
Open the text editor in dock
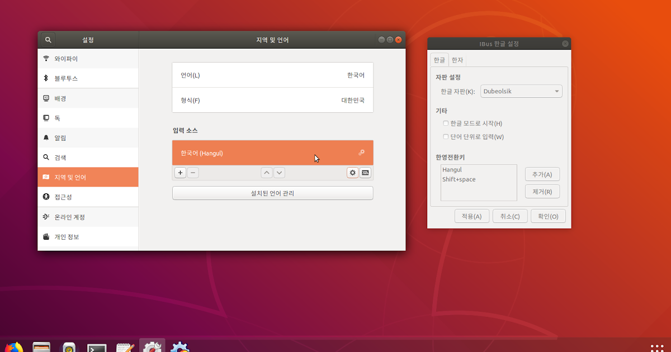tap(125, 346)
